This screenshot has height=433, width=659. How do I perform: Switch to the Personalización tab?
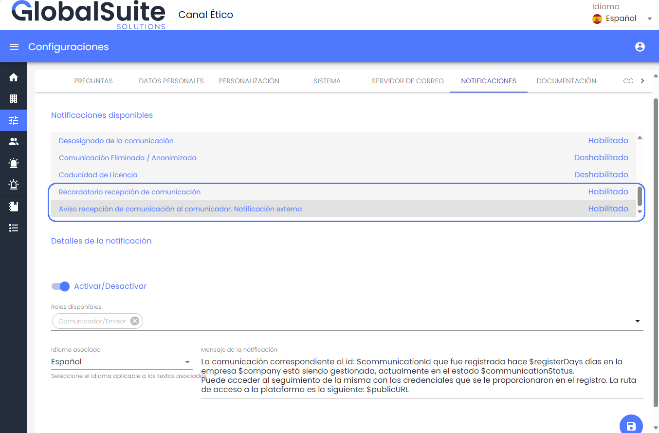(x=249, y=81)
